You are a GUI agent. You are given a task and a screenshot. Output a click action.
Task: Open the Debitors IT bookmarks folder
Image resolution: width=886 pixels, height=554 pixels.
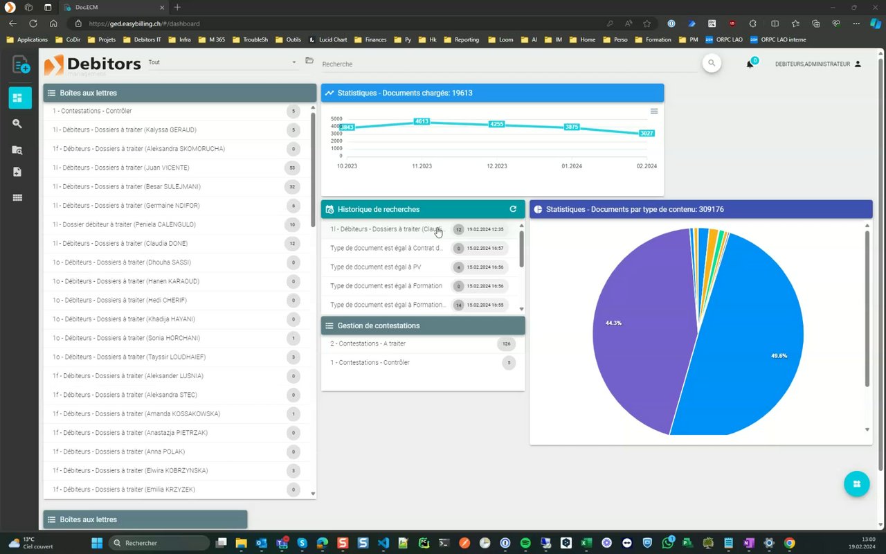pos(141,39)
